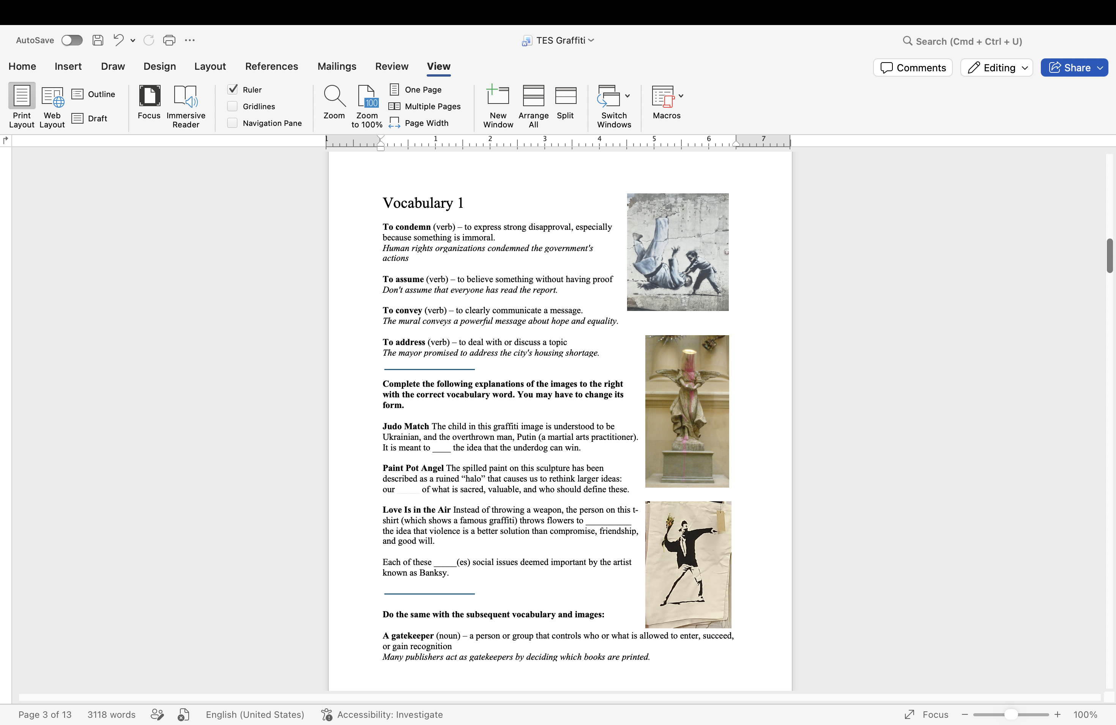Open a New Window

[x=498, y=106]
